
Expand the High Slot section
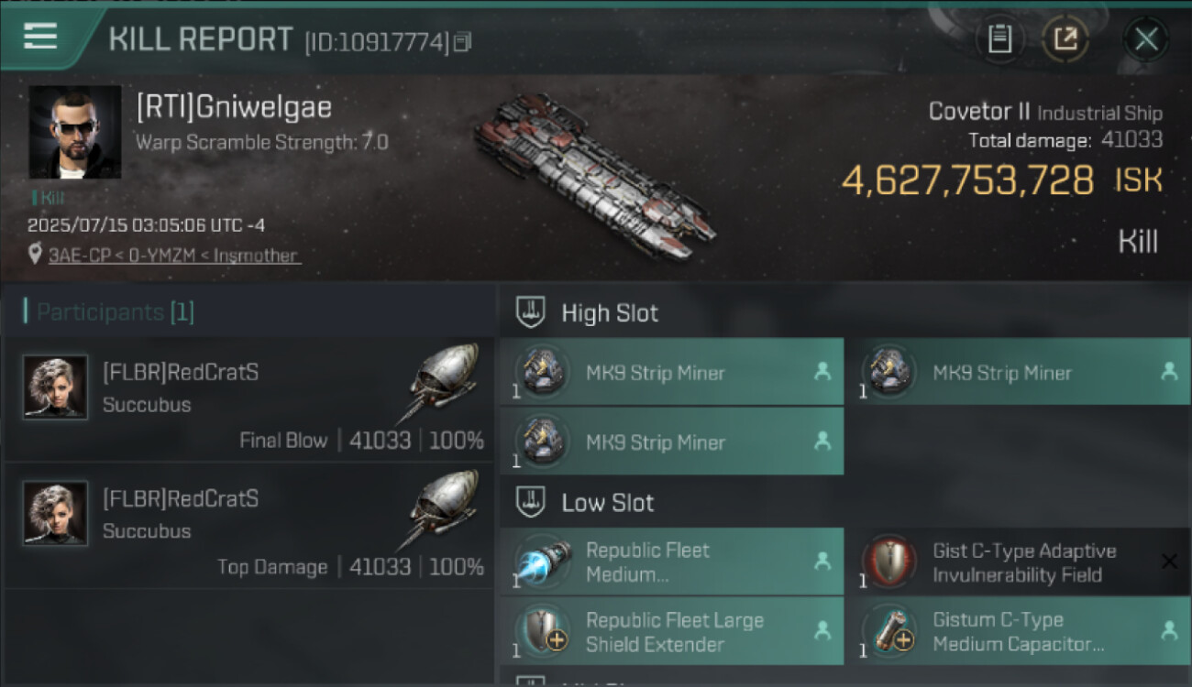[x=610, y=313]
